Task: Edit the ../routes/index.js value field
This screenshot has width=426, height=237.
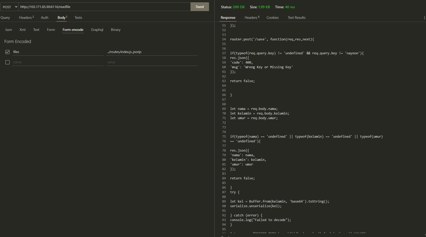Action: 152,52
